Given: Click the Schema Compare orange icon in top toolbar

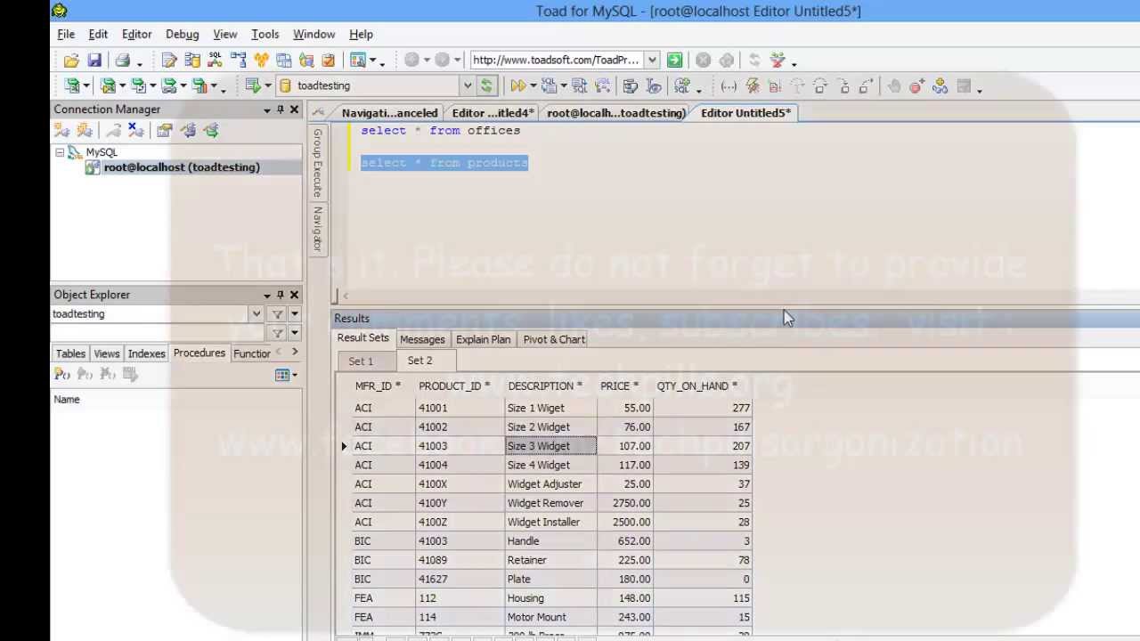Looking at the screenshot, I should click(261, 61).
